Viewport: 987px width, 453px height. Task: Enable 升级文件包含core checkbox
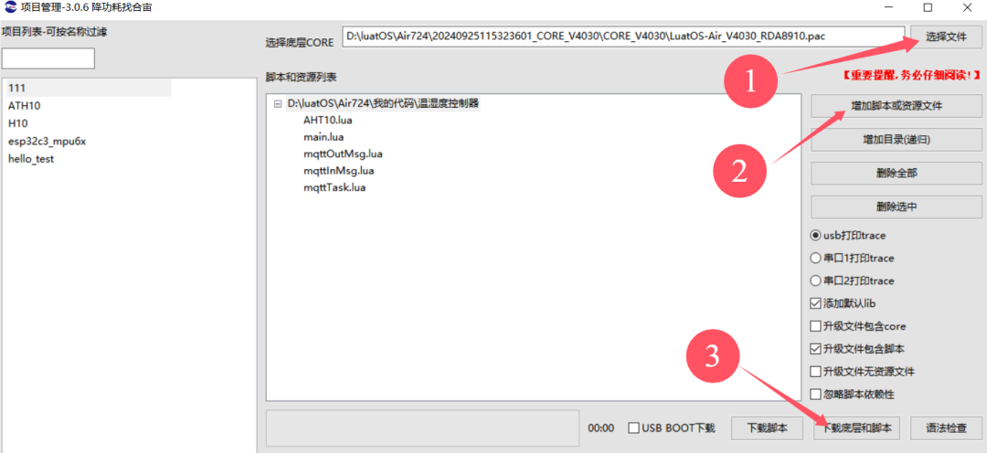(816, 326)
